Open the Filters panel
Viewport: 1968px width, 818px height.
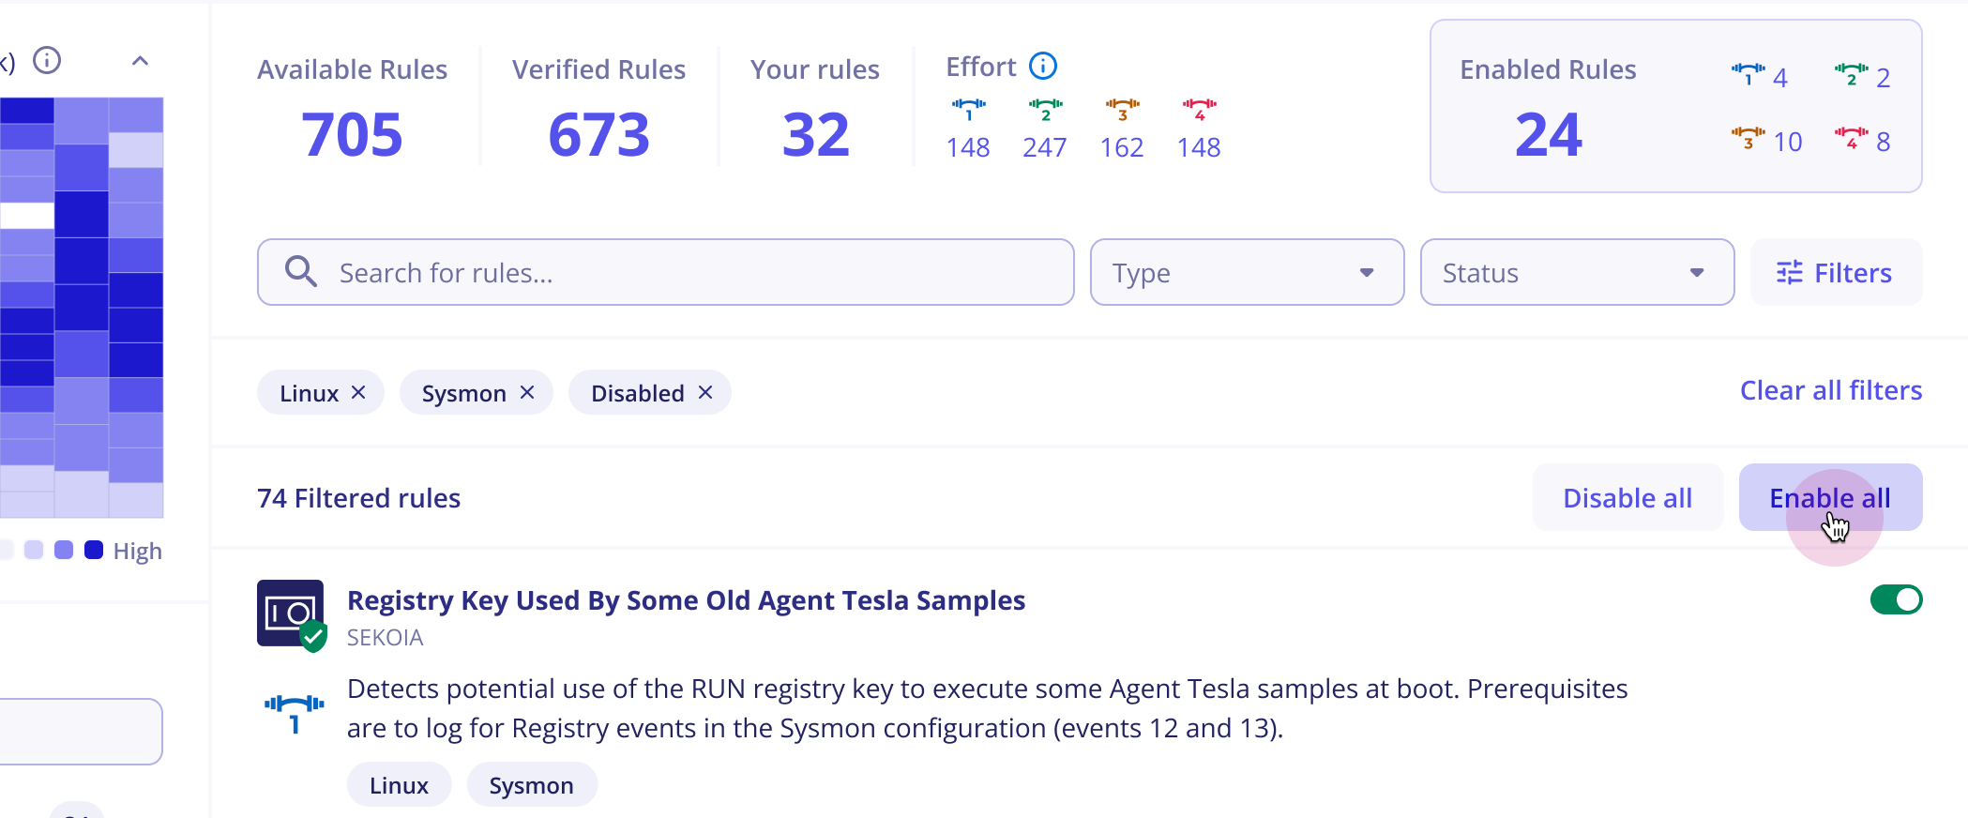[x=1835, y=272]
